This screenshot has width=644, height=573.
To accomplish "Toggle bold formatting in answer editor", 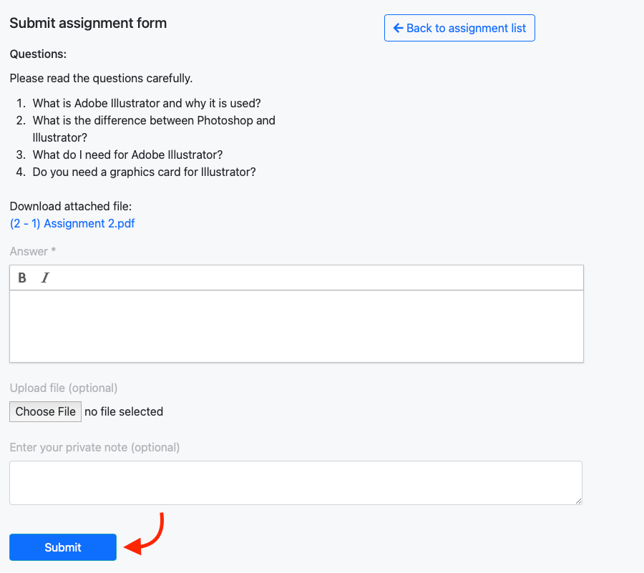I will 22,278.
